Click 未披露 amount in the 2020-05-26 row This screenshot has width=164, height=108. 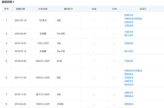tap(43, 34)
